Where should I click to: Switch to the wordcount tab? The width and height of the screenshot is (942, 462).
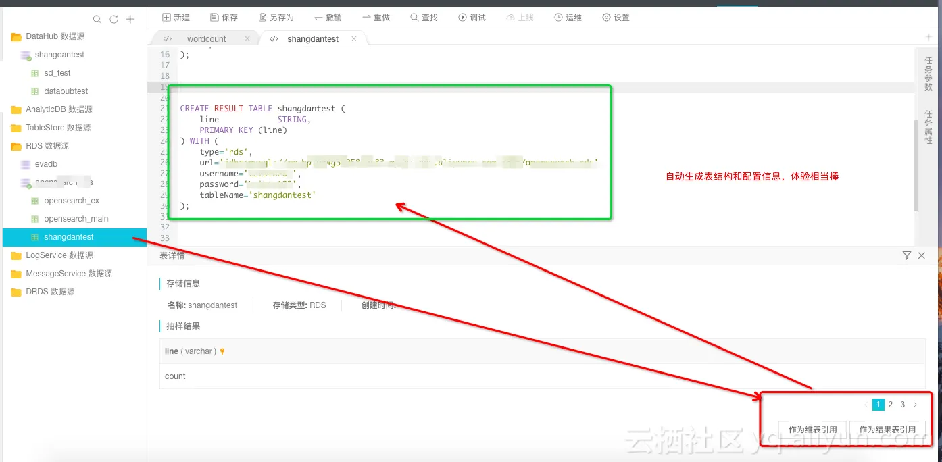[x=206, y=39]
